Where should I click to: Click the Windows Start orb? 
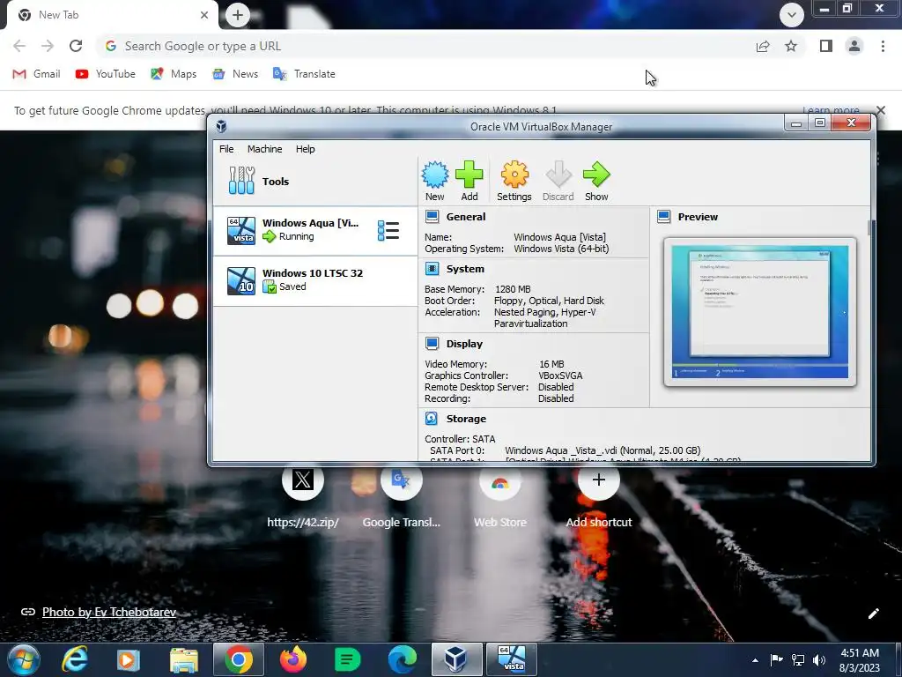24,659
